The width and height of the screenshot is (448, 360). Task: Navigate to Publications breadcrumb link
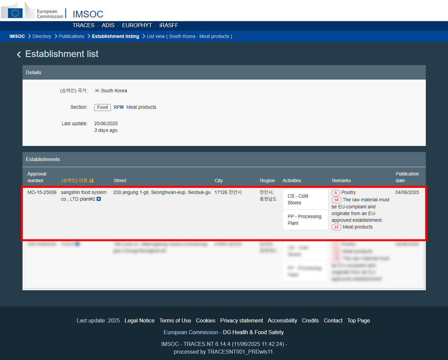pyautogui.click(x=72, y=36)
